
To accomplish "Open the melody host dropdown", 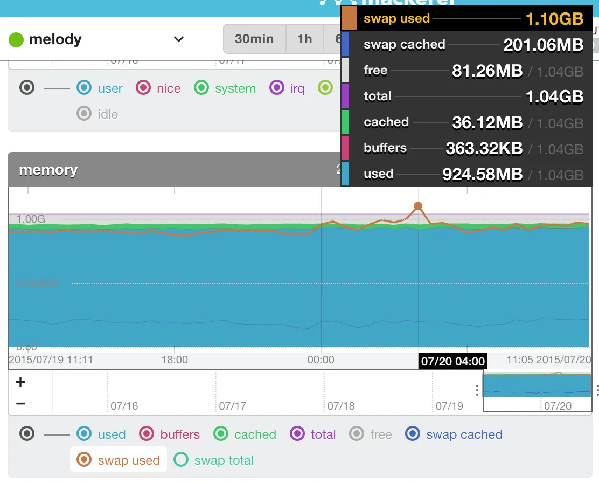I will point(178,39).
